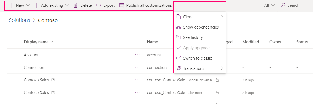Click the Export arrow icon
The width and height of the screenshot is (313, 104).
click(x=99, y=5)
